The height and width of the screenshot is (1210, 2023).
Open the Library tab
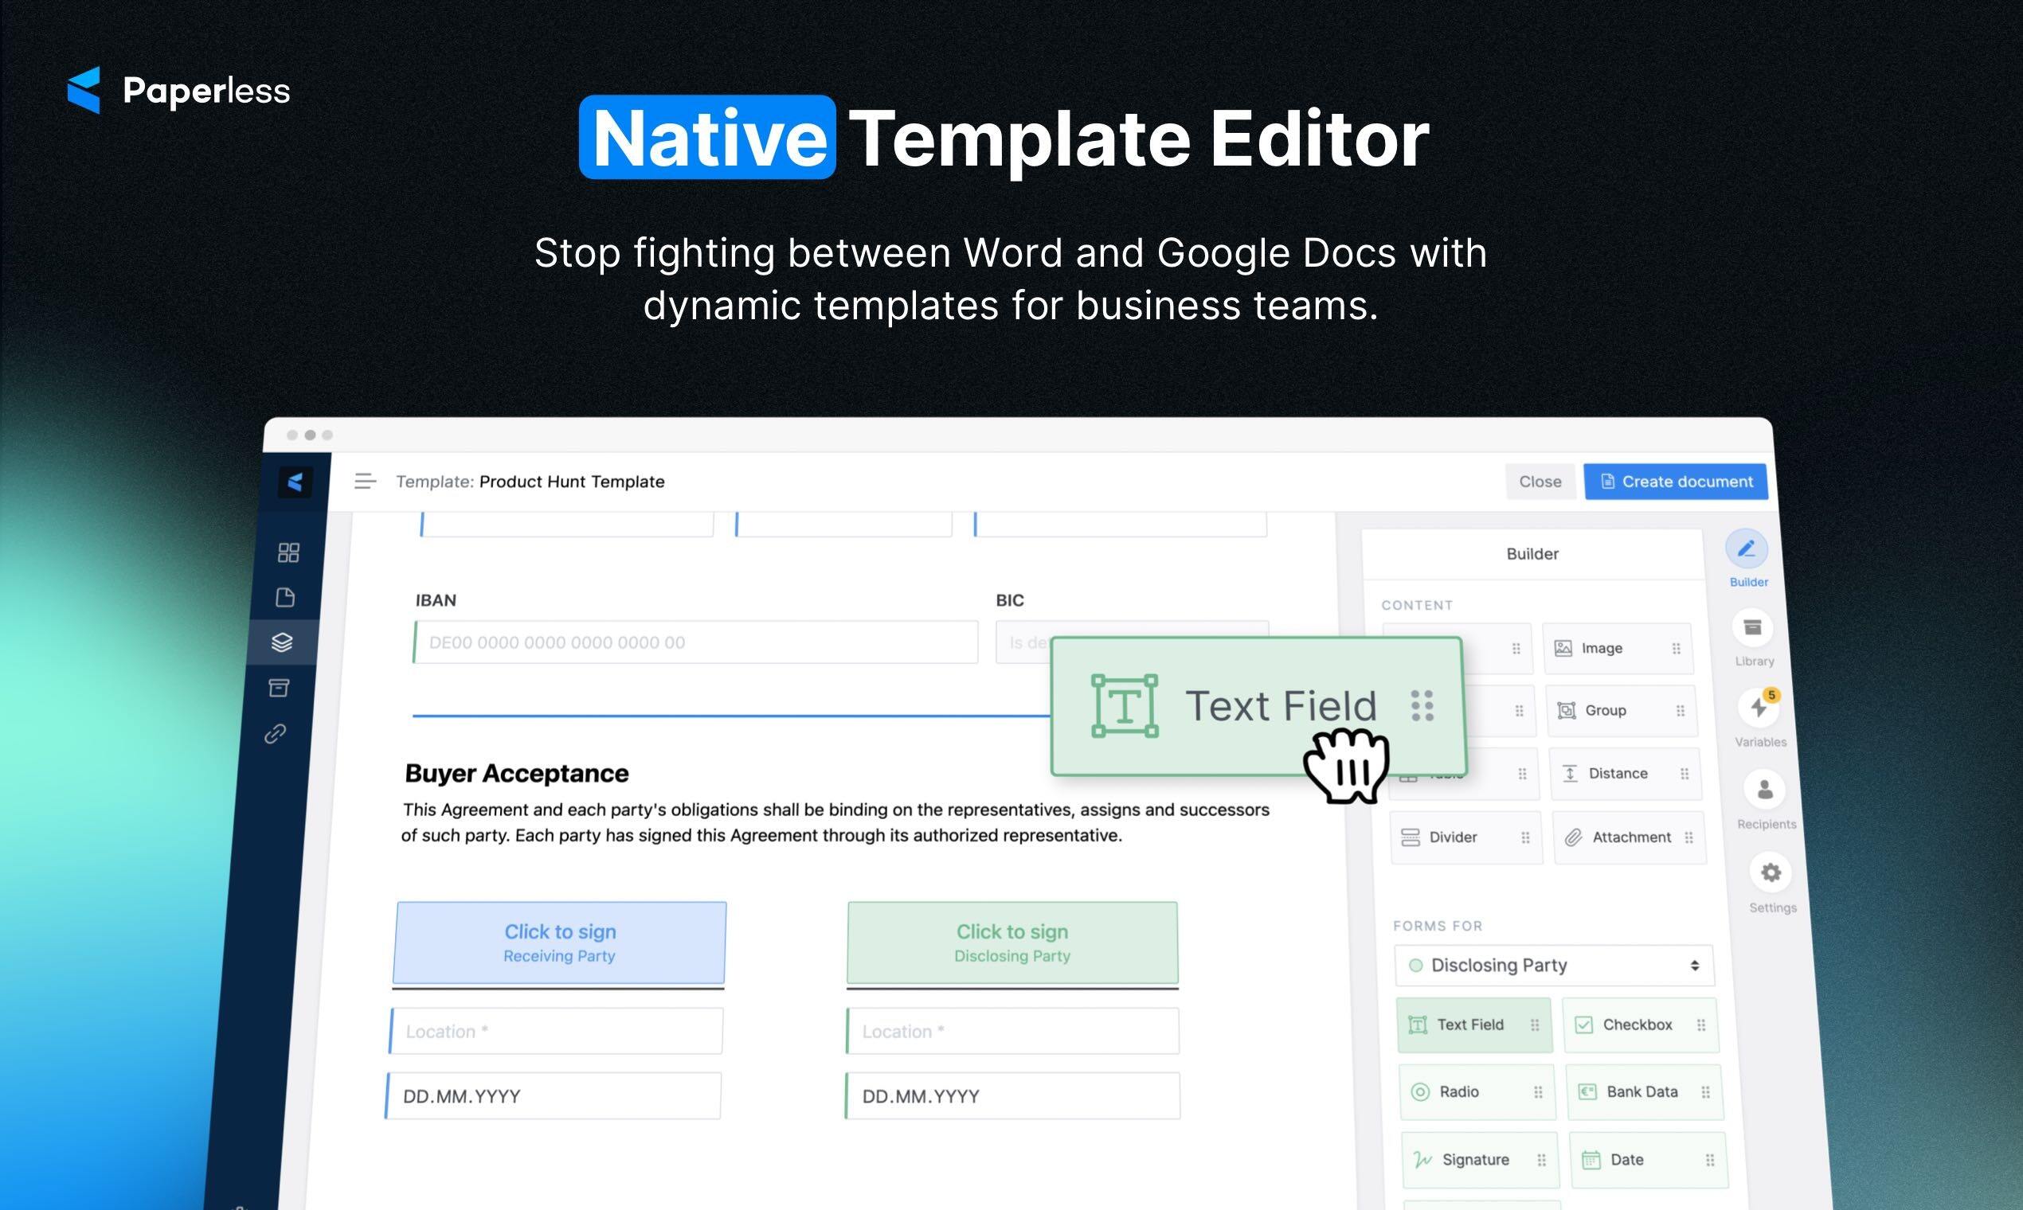pos(1753,638)
